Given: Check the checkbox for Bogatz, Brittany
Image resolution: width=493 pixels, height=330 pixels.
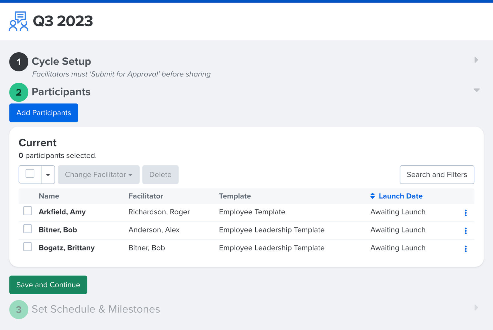Looking at the screenshot, I should 27,247.
